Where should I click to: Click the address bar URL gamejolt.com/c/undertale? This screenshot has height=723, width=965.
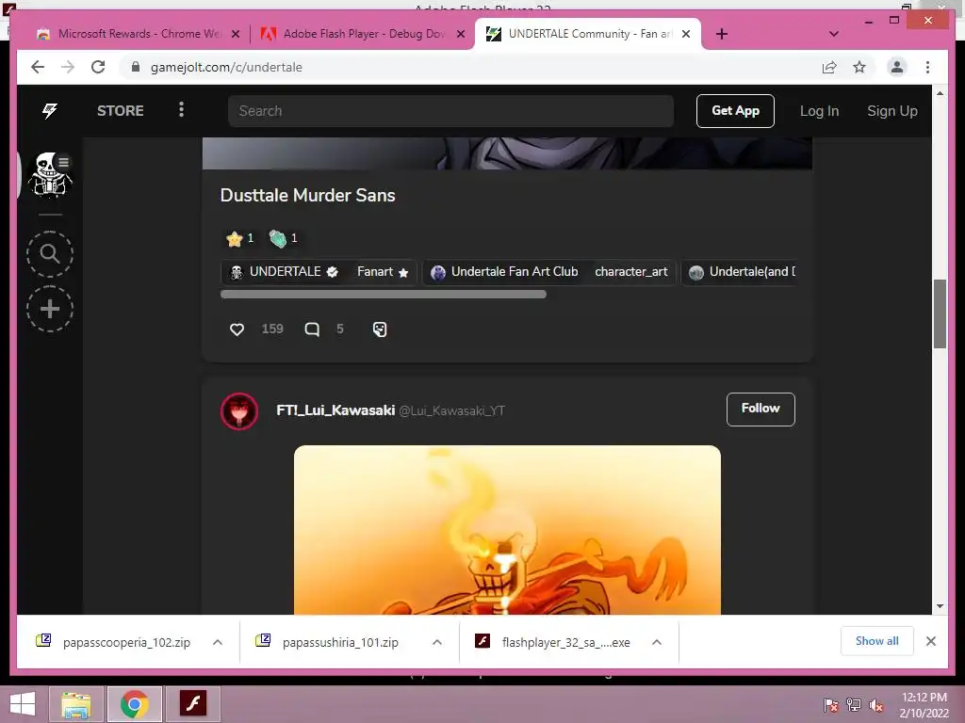click(x=226, y=67)
